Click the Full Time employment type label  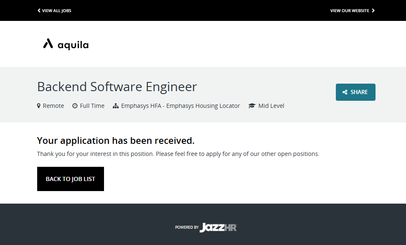pyautogui.click(x=92, y=106)
